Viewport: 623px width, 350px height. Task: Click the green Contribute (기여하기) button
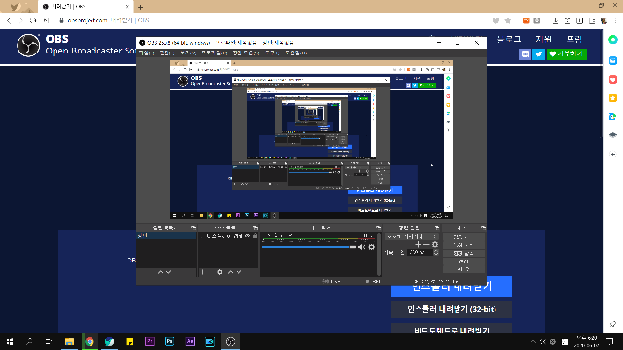click(567, 54)
